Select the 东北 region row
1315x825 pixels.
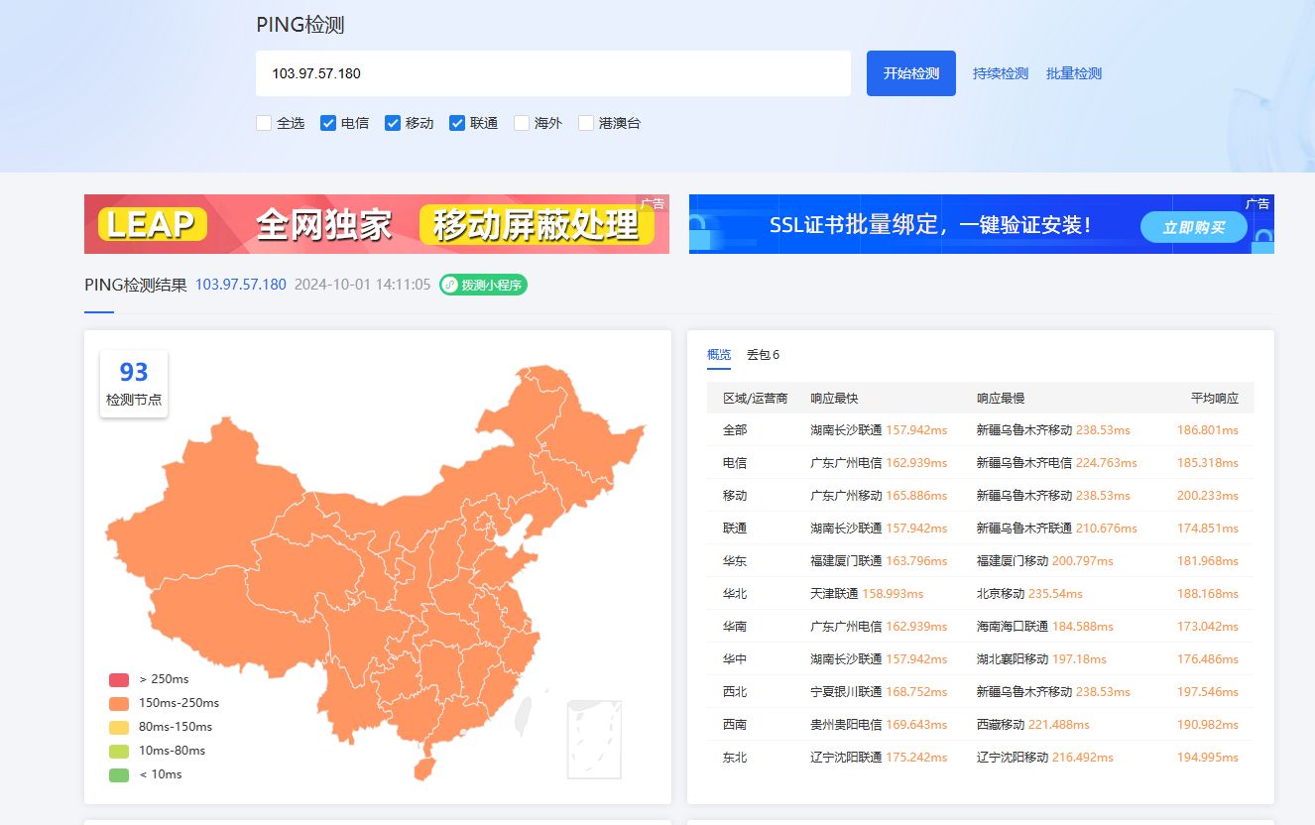click(981, 758)
